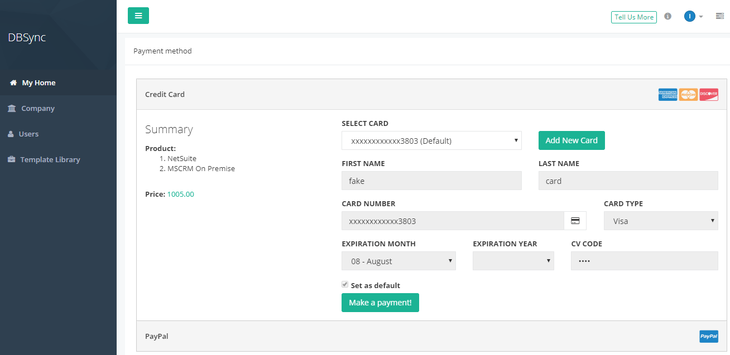Expand the Expiration Year dropdown

point(513,261)
